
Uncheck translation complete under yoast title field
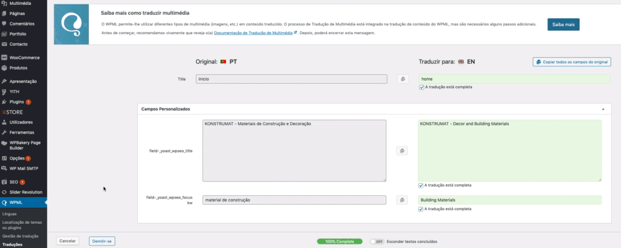[x=420, y=185]
